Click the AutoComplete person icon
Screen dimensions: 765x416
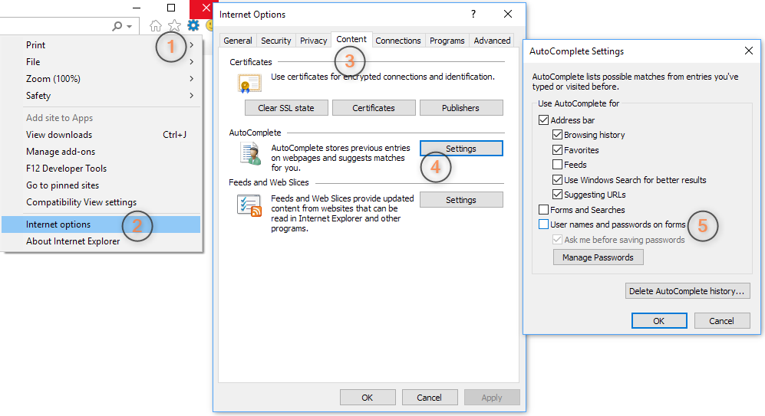click(251, 153)
